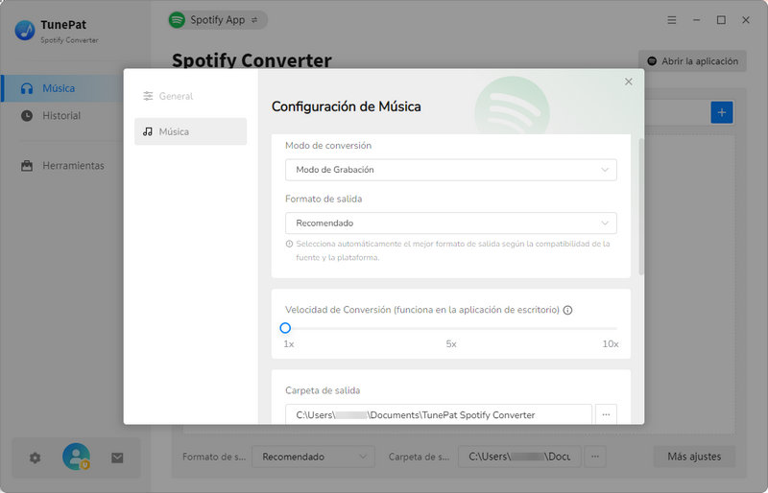The width and height of the screenshot is (768, 493).
Task: Maximize the TunePat window
Action: coord(721,20)
